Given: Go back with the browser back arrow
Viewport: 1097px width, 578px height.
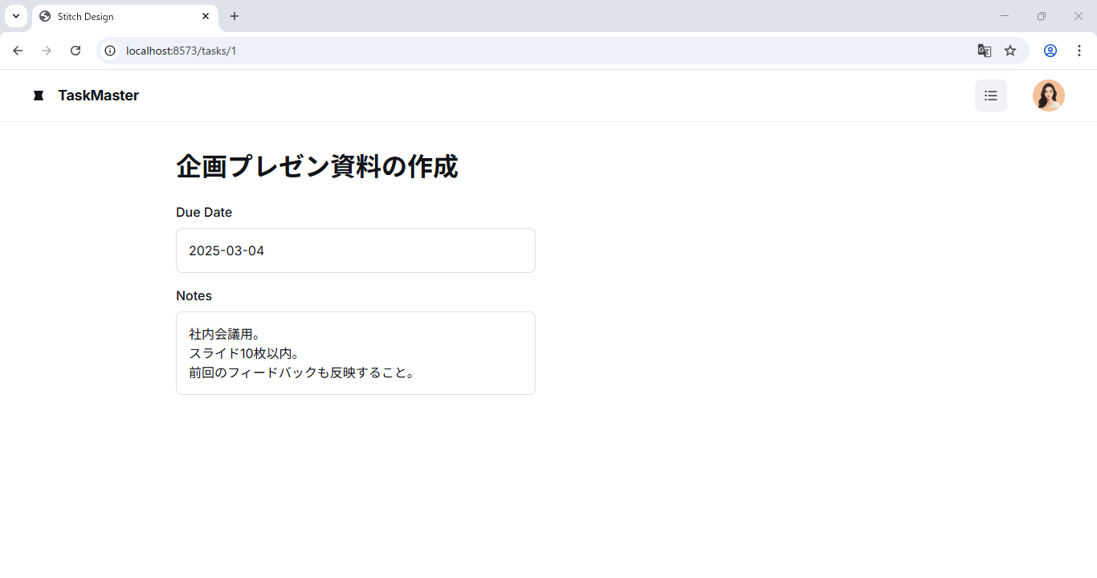Looking at the screenshot, I should pos(18,51).
